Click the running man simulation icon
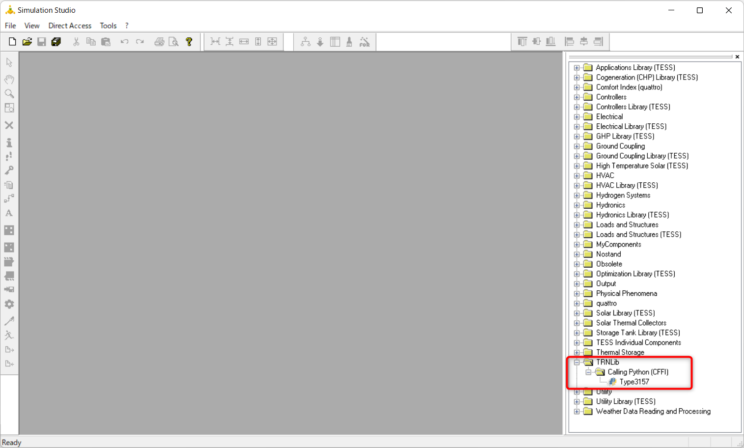 click(9, 335)
